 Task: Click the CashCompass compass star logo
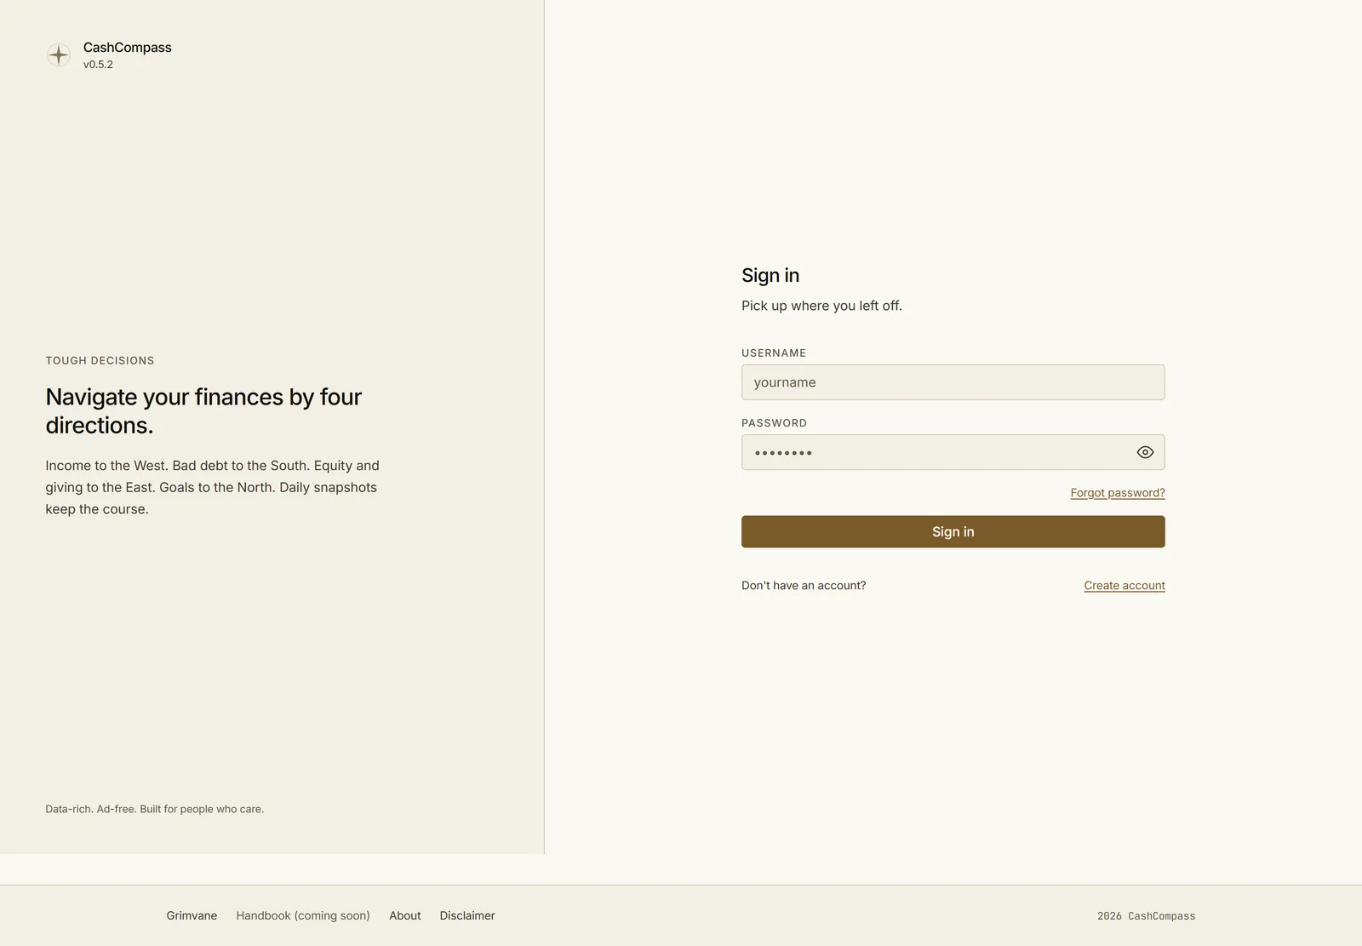59,55
